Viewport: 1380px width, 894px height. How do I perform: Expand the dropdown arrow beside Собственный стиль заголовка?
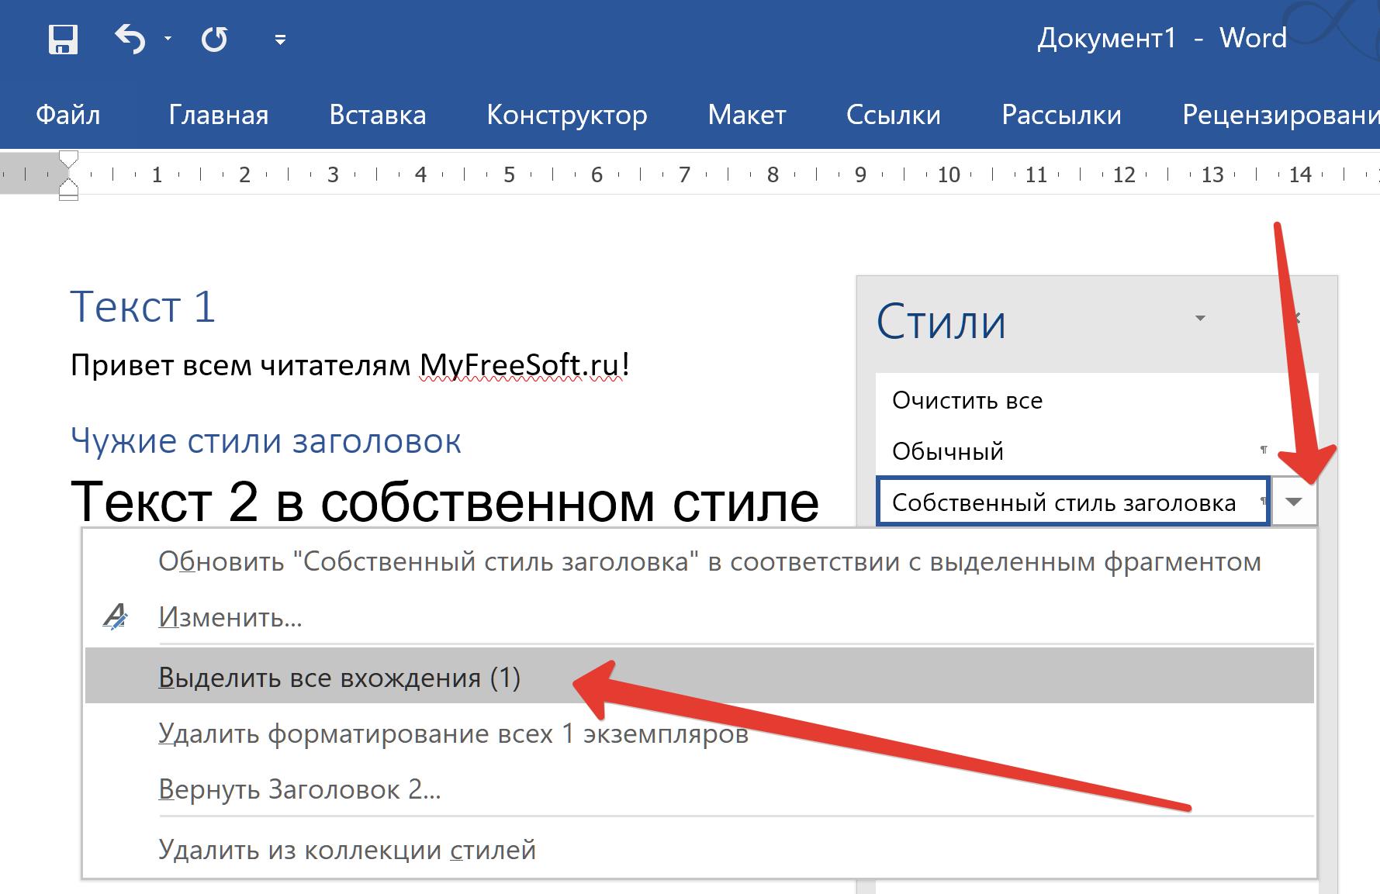tap(1293, 502)
